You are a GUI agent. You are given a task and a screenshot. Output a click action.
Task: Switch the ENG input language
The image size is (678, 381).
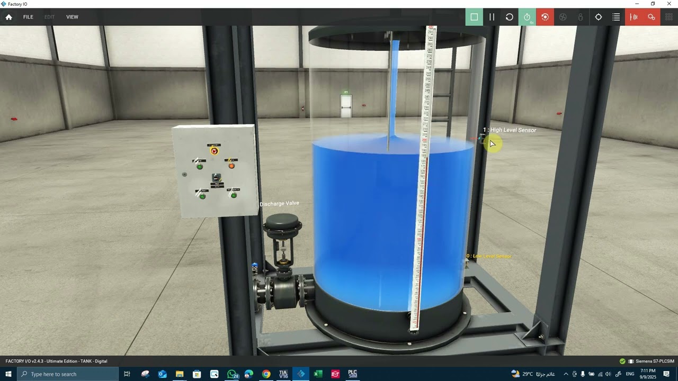click(x=630, y=374)
